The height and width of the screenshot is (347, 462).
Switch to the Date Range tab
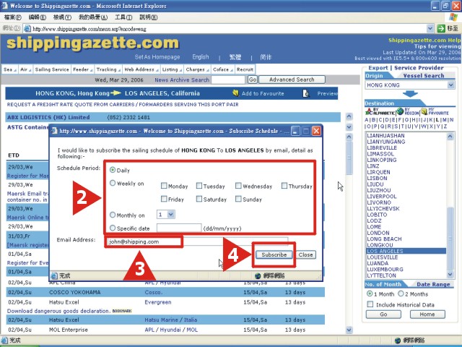[433, 284]
